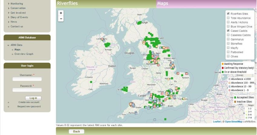Toggle the Riverflies Sites checkbox
Screen dimensions: 257x135
pos(228,13)
